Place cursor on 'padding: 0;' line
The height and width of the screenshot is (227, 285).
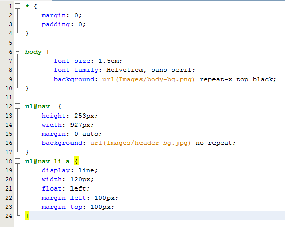tap(63, 24)
